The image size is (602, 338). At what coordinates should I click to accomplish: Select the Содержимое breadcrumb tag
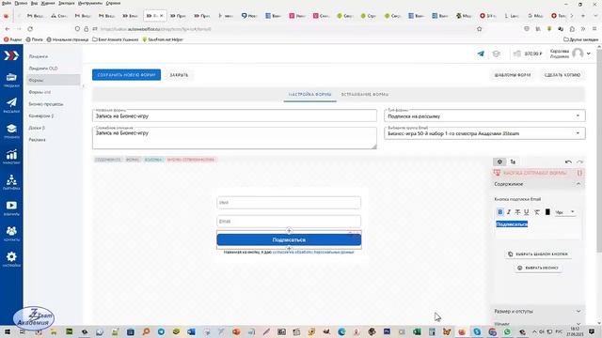(108, 160)
